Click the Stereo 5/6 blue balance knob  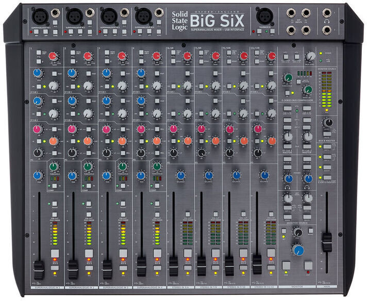pyautogui.click(x=180, y=175)
